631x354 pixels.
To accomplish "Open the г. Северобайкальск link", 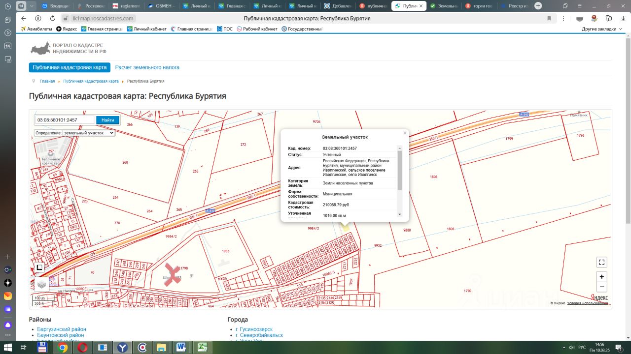I will tap(259, 335).
